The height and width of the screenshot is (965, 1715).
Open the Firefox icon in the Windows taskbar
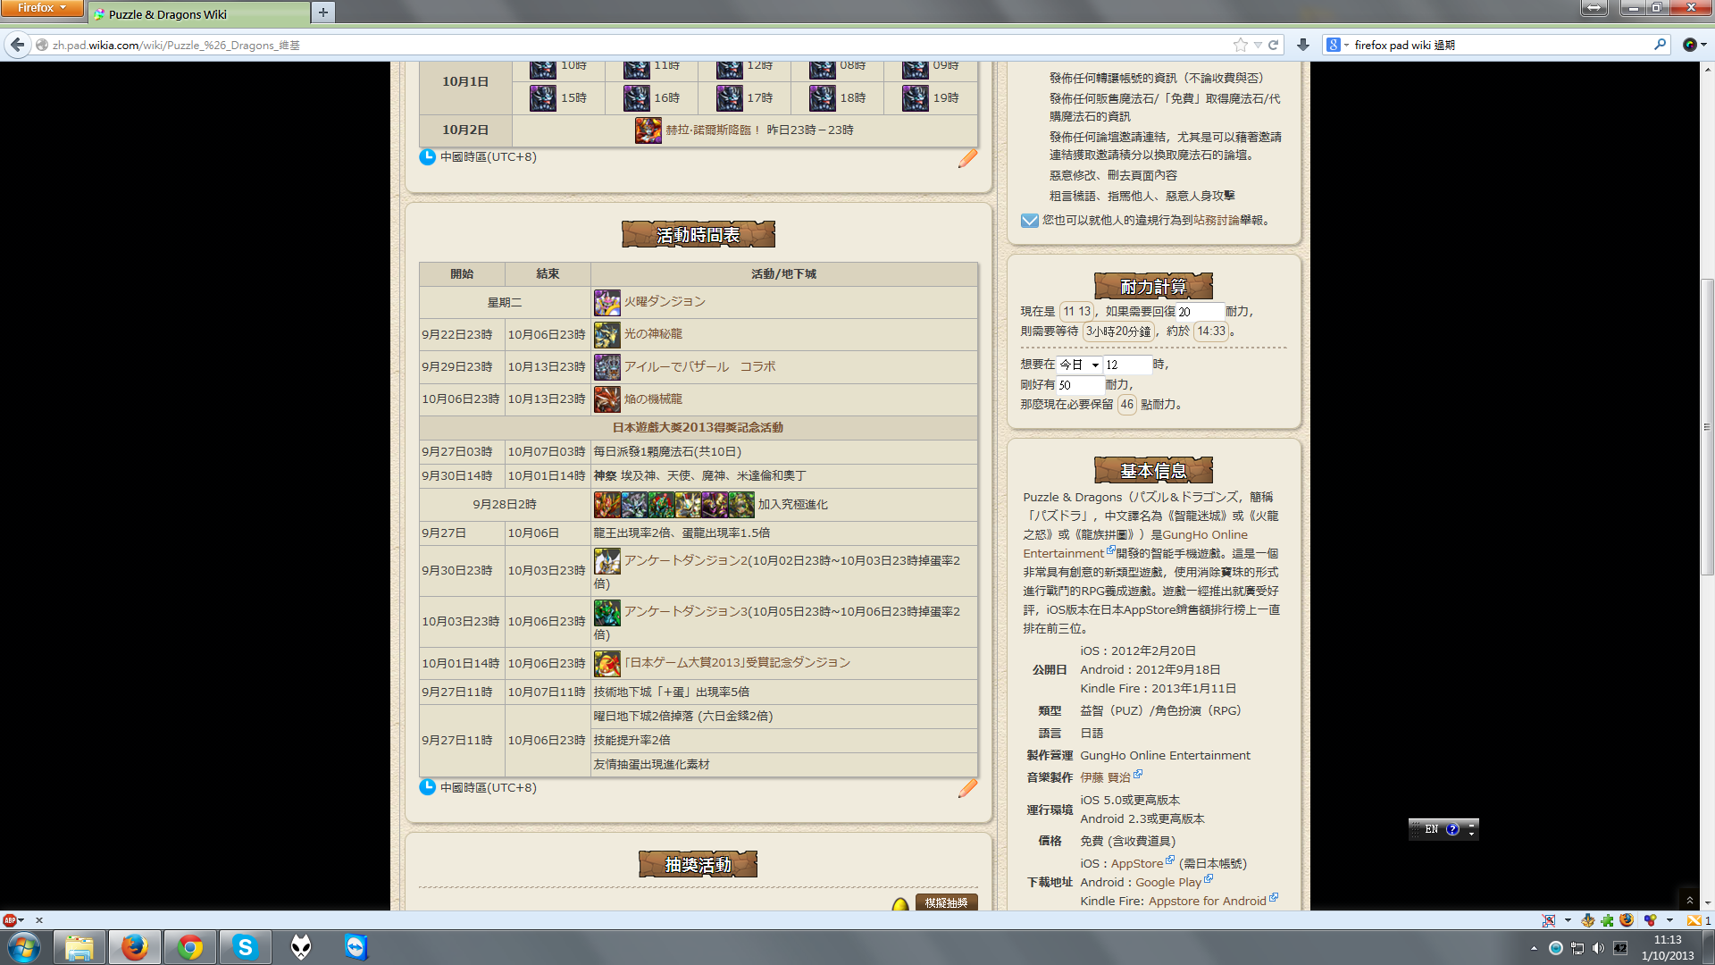coord(134,947)
